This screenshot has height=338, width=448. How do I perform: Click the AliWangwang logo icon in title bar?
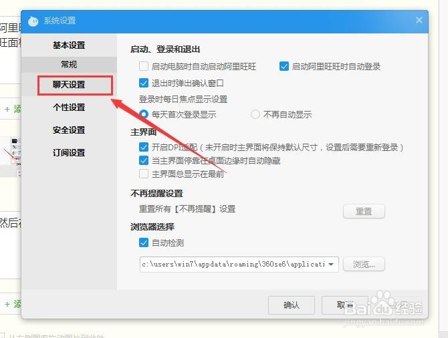pos(33,21)
